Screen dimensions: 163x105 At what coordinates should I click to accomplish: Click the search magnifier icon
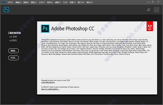coord(149,10)
